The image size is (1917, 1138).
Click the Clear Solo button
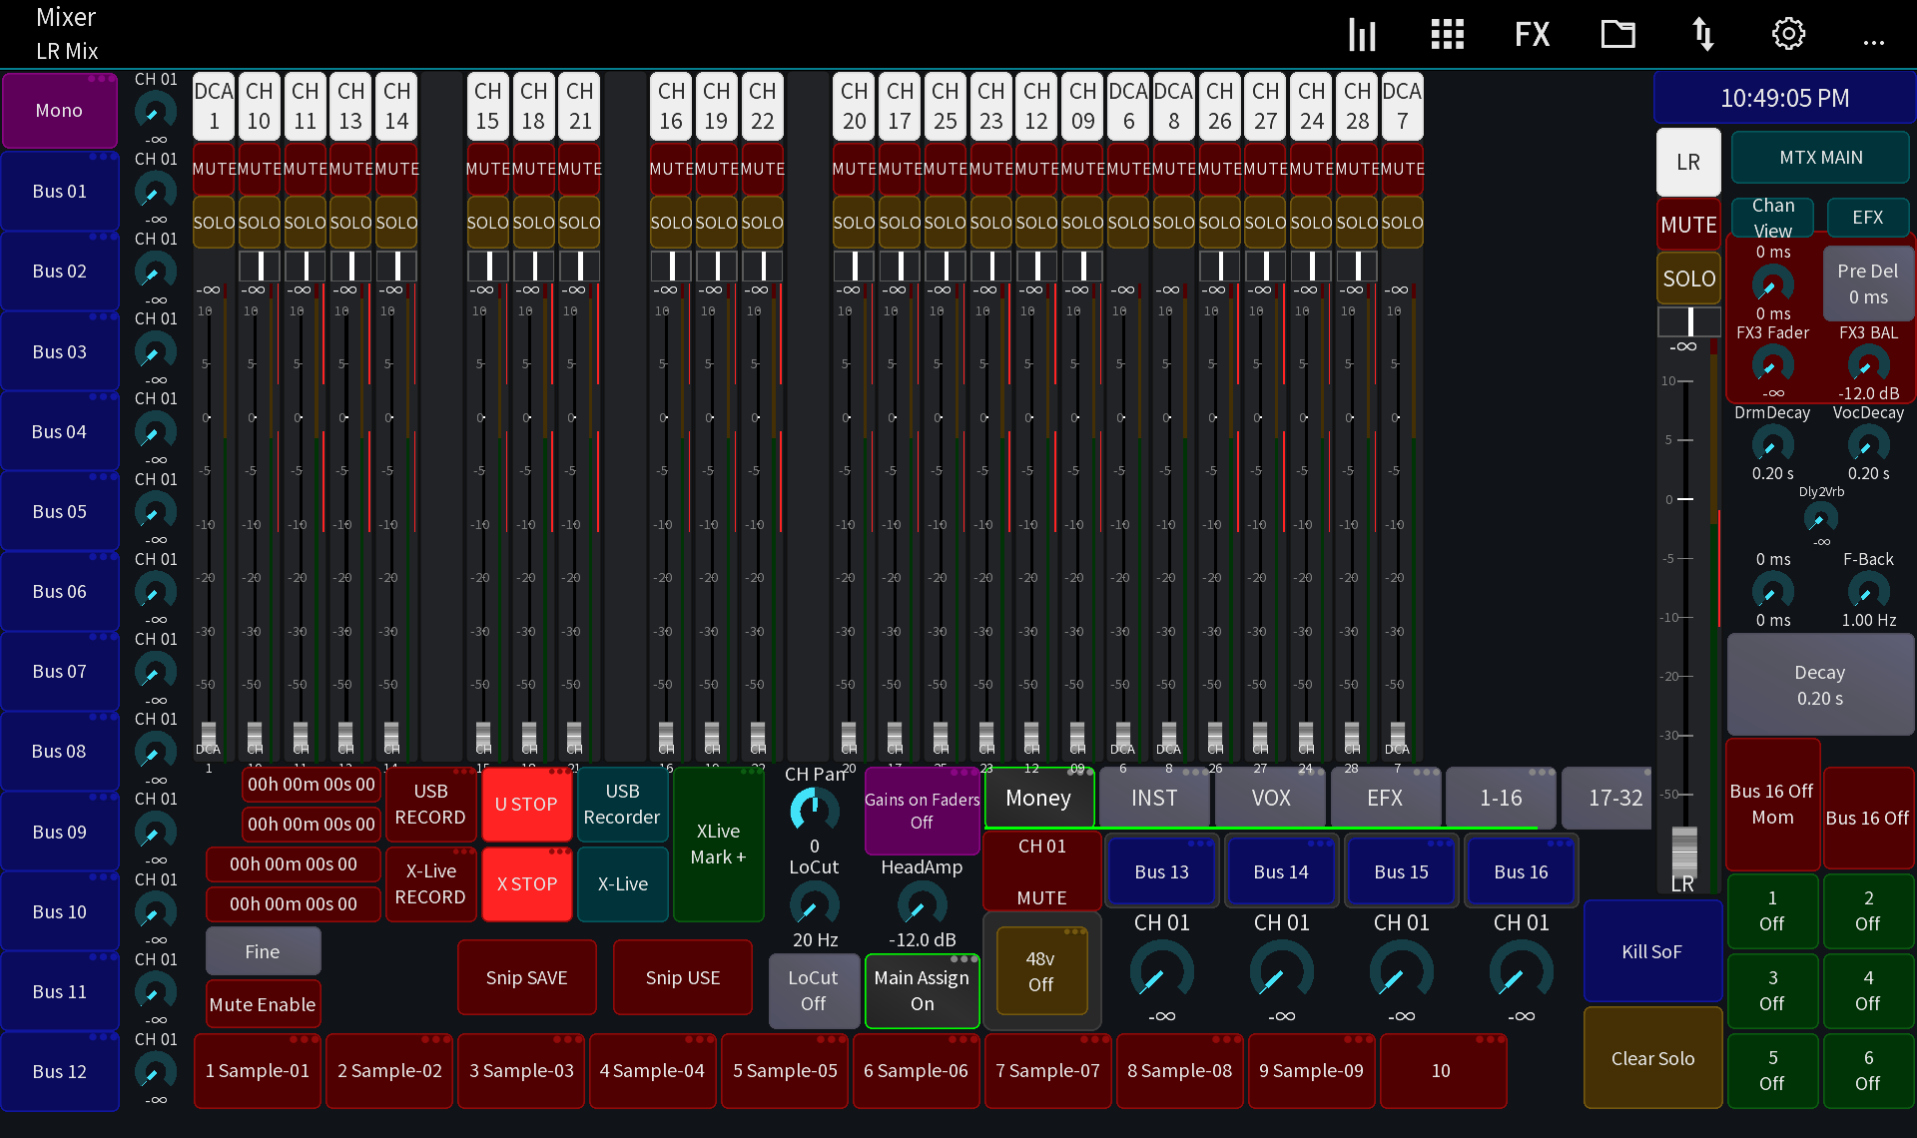point(1652,1058)
